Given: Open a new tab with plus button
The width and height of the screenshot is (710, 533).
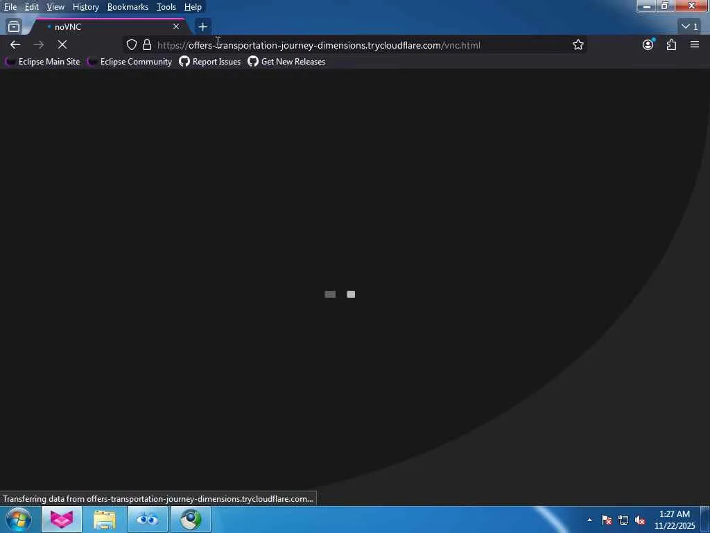Looking at the screenshot, I should (x=202, y=27).
